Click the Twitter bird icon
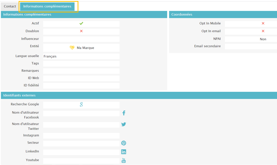 (124, 124)
